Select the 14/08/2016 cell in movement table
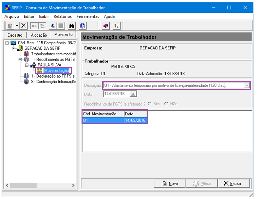This screenshot has height=199, width=259. (x=136, y=120)
